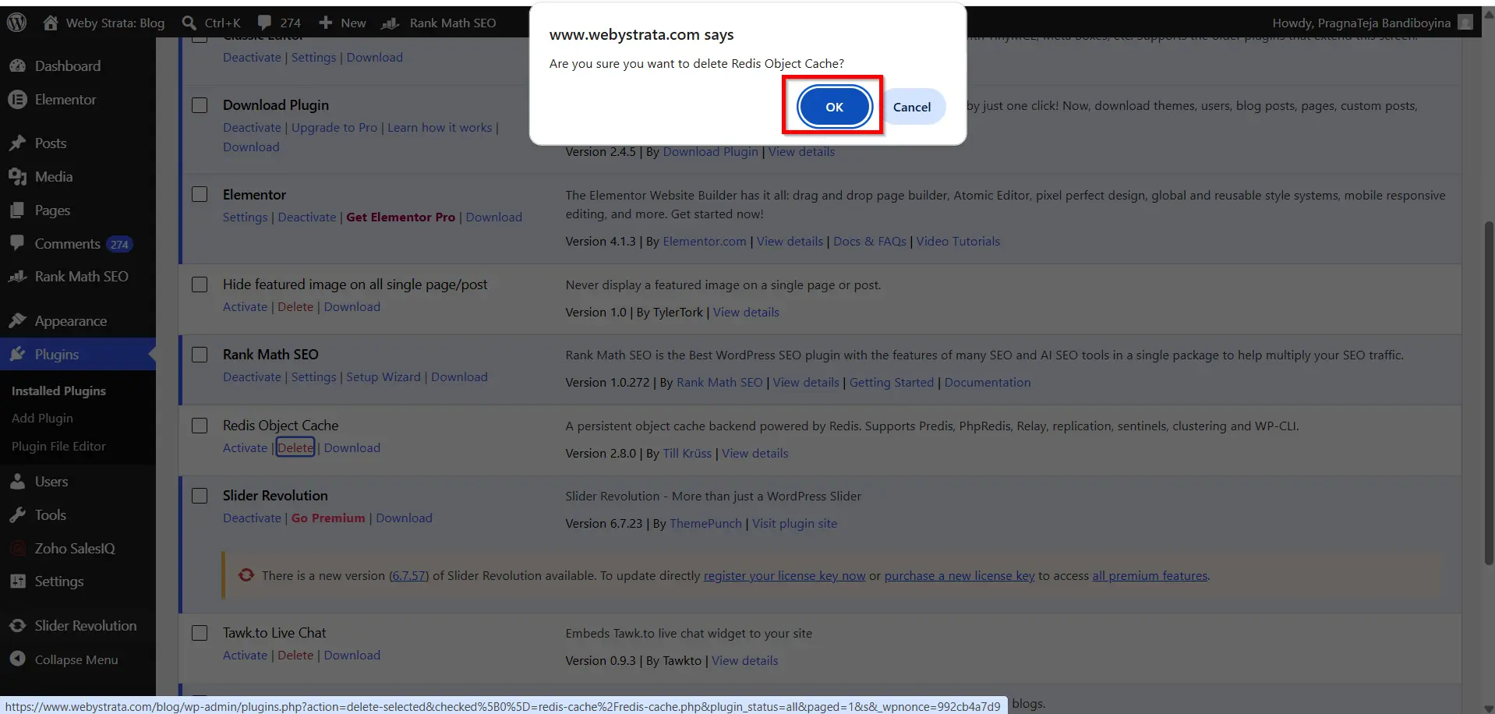Open Till Krüss author link
The image size is (1495, 714).
pos(687,454)
